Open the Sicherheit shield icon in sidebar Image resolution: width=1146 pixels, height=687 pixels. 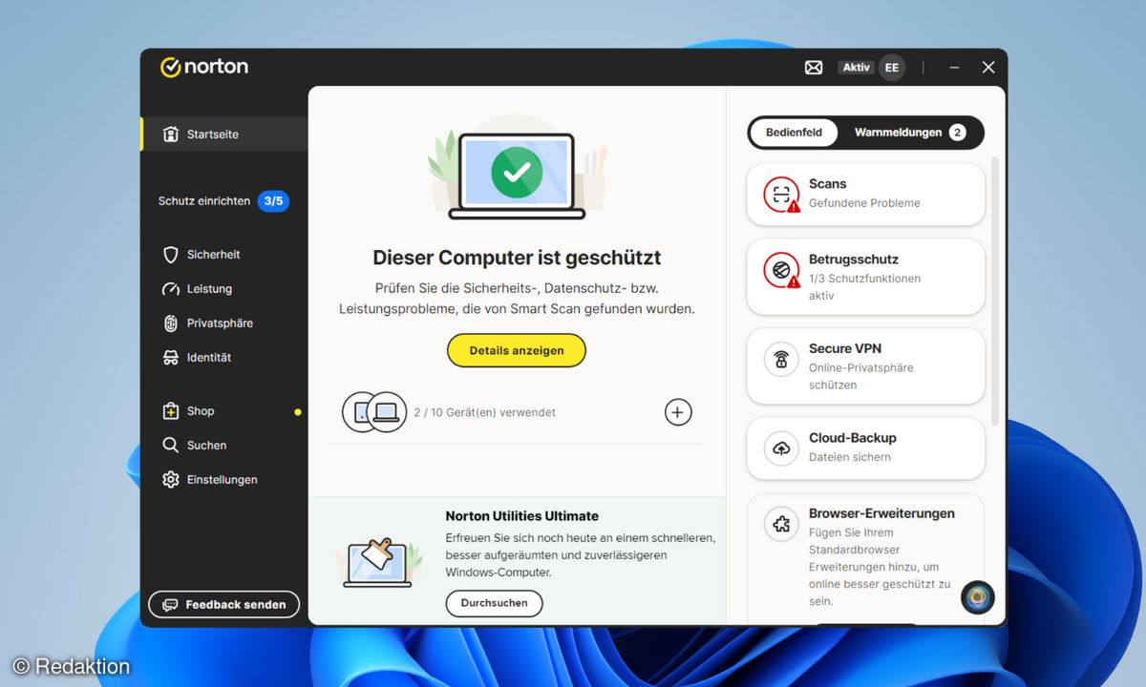click(171, 254)
